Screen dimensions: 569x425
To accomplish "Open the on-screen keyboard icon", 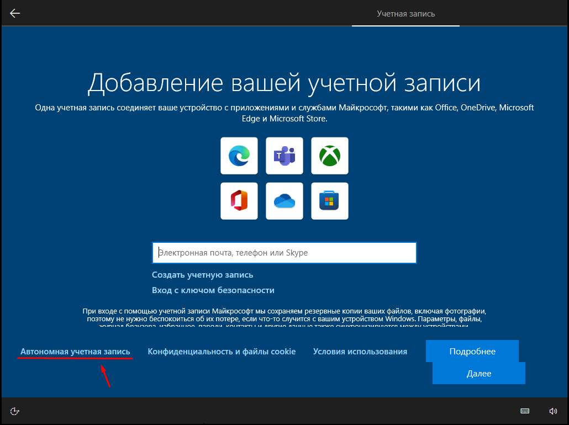I will pyautogui.click(x=525, y=411).
